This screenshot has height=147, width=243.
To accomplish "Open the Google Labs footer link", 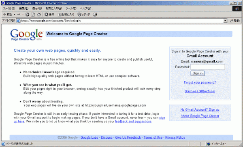I will [89, 137].
